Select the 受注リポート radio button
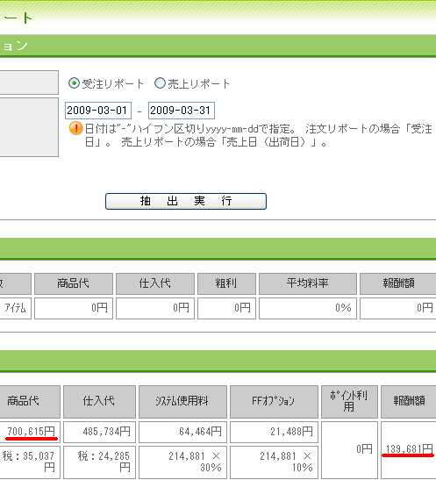 pyautogui.click(x=74, y=83)
